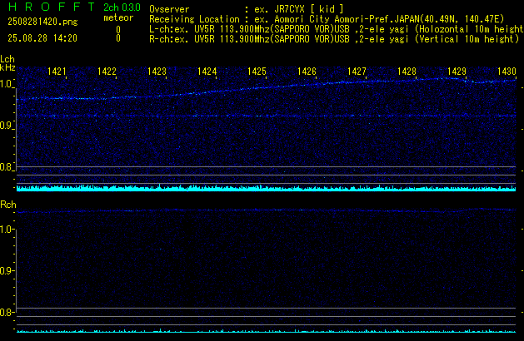Click time marker 1429
The height and width of the screenshot is (341, 524).
coord(457,72)
